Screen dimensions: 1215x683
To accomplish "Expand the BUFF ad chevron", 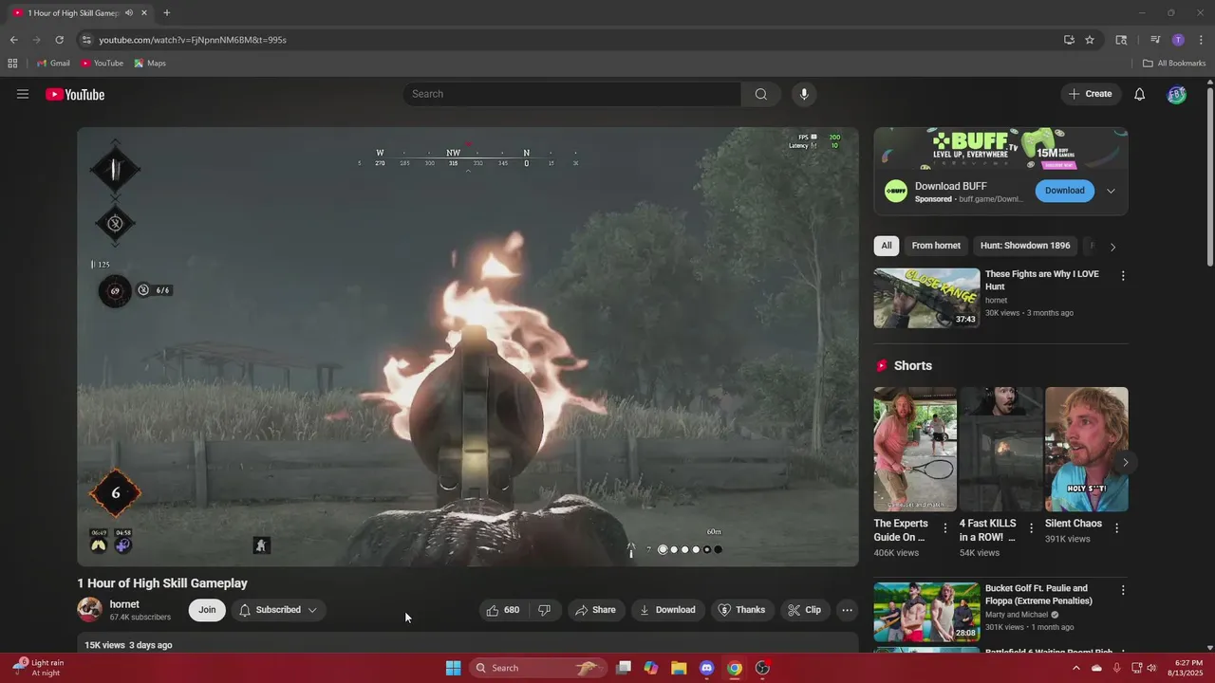I will tap(1111, 191).
